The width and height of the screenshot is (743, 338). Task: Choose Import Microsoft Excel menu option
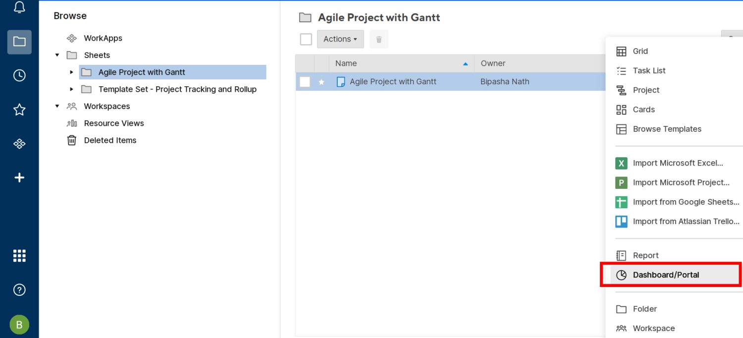678,163
